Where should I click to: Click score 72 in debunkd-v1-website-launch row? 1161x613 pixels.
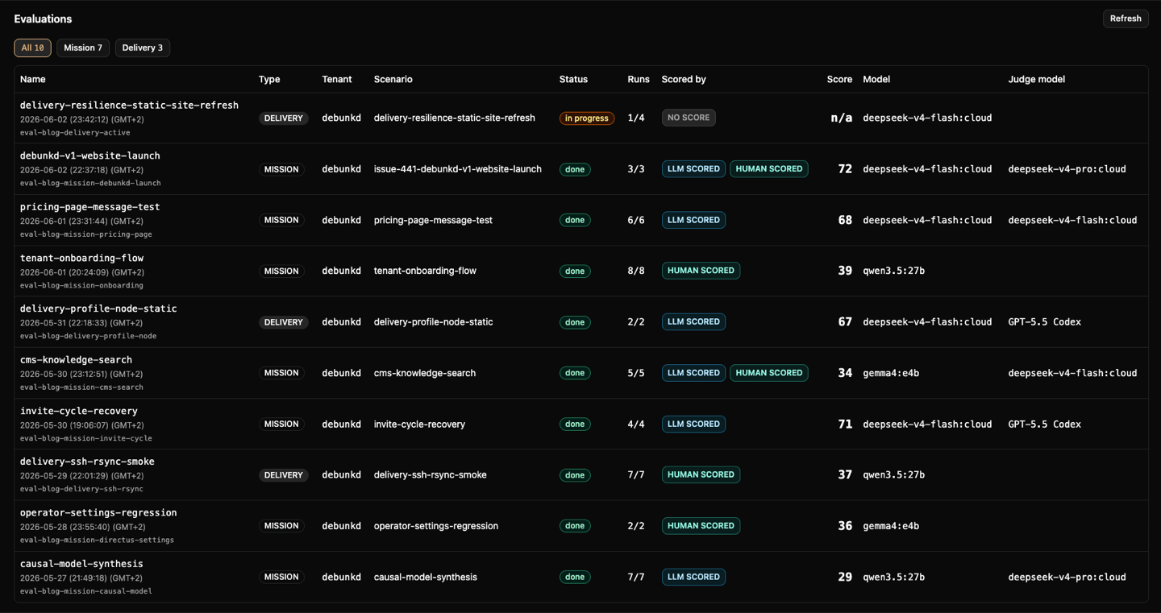(845, 169)
